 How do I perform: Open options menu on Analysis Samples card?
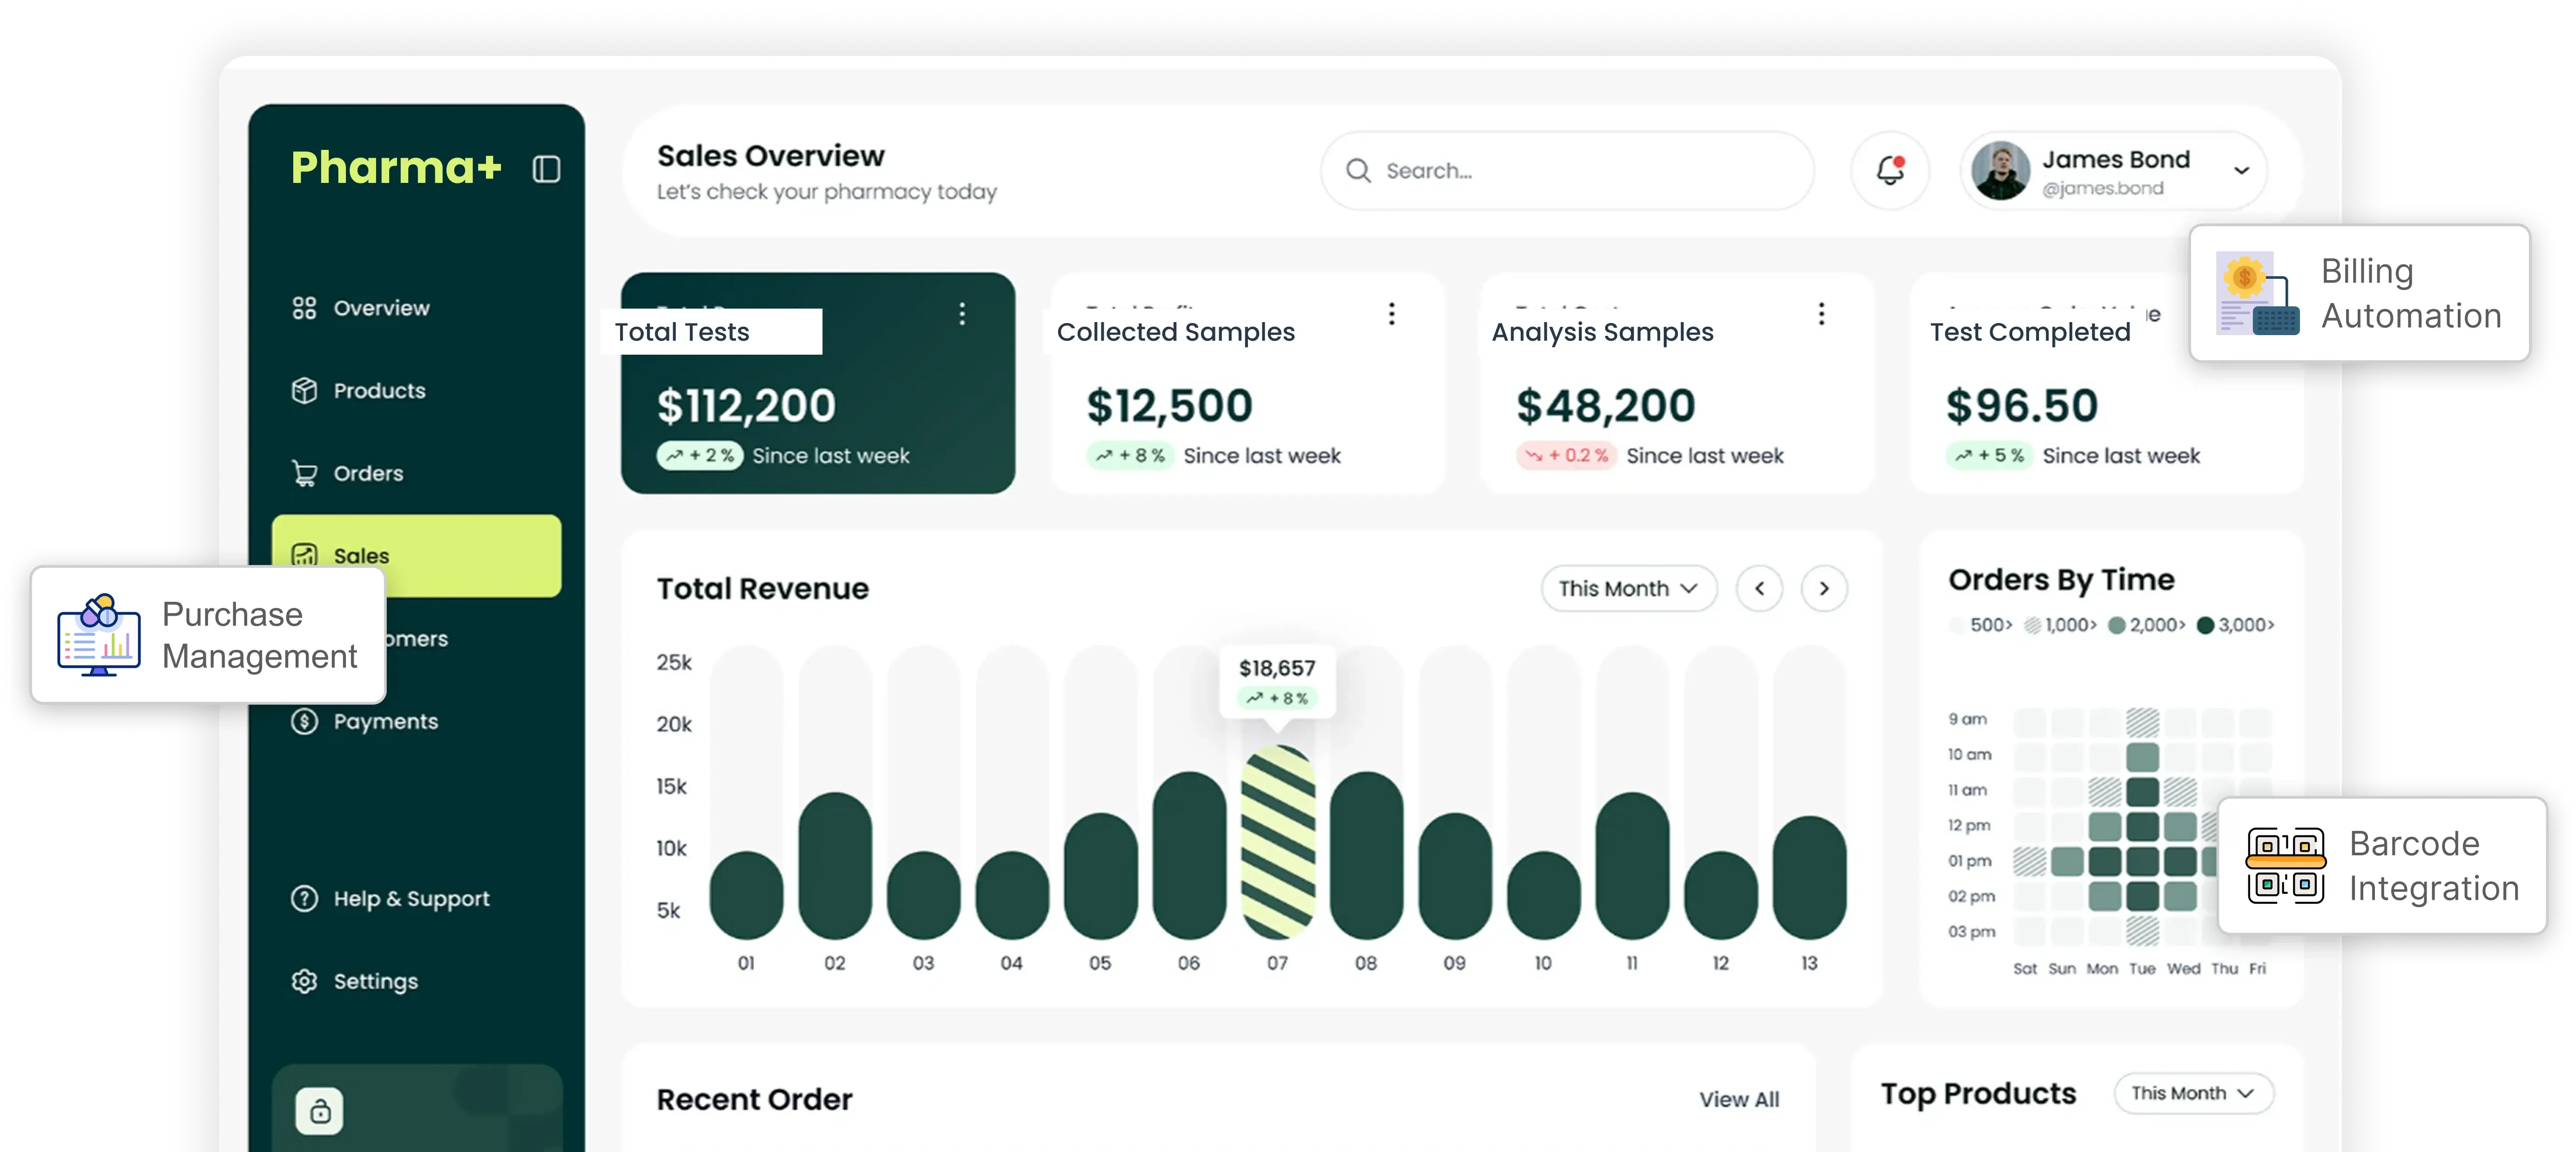(x=1822, y=314)
